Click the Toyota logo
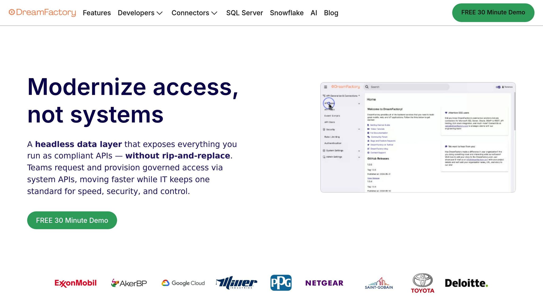This screenshot has height=305, width=543. 422,283
